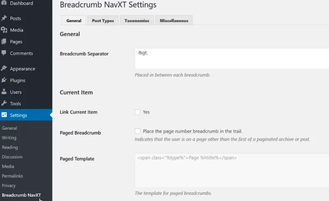Viewport: 329px width, 201px height.
Task: Click the Posts pushpin icon
Action: (4, 18)
